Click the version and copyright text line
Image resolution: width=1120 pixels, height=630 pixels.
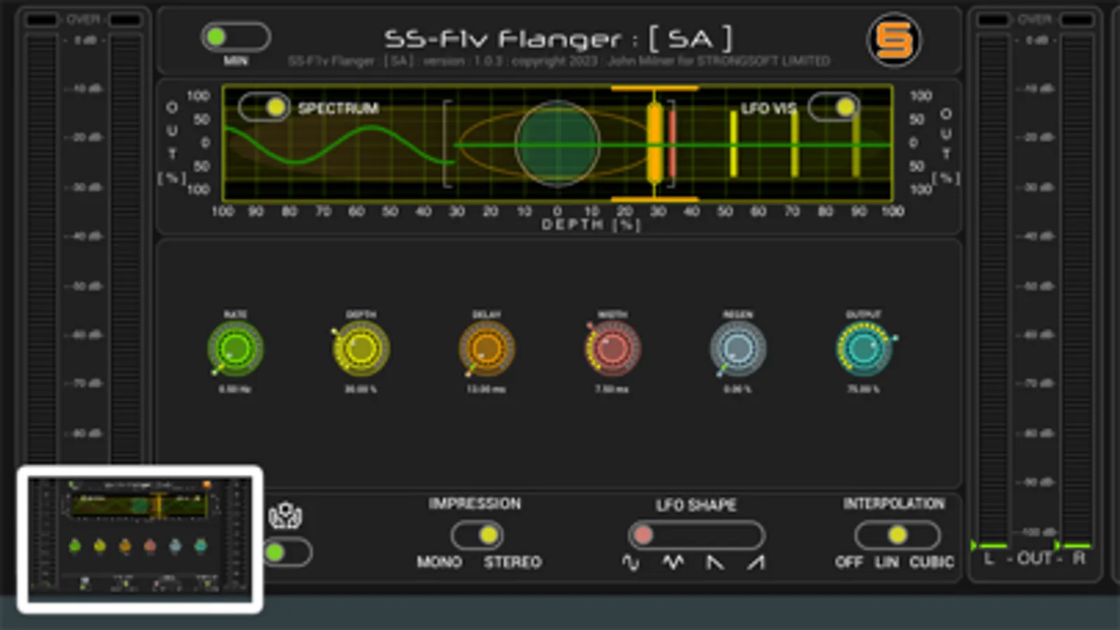pyautogui.click(x=559, y=61)
